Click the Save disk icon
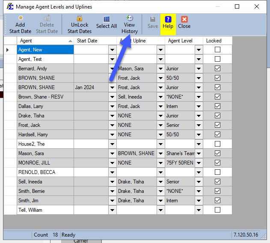 153,19
